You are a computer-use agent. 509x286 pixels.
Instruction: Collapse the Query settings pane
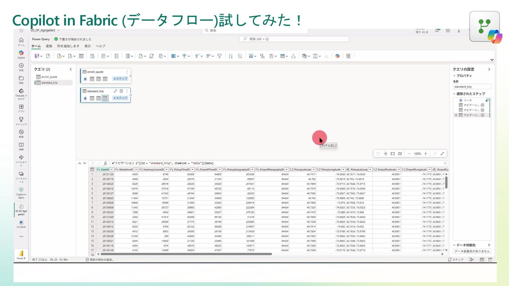pyautogui.click(x=489, y=69)
